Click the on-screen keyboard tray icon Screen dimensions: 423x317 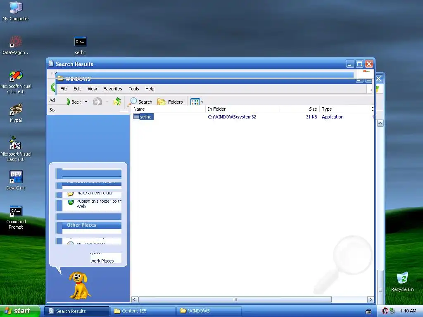368,311
